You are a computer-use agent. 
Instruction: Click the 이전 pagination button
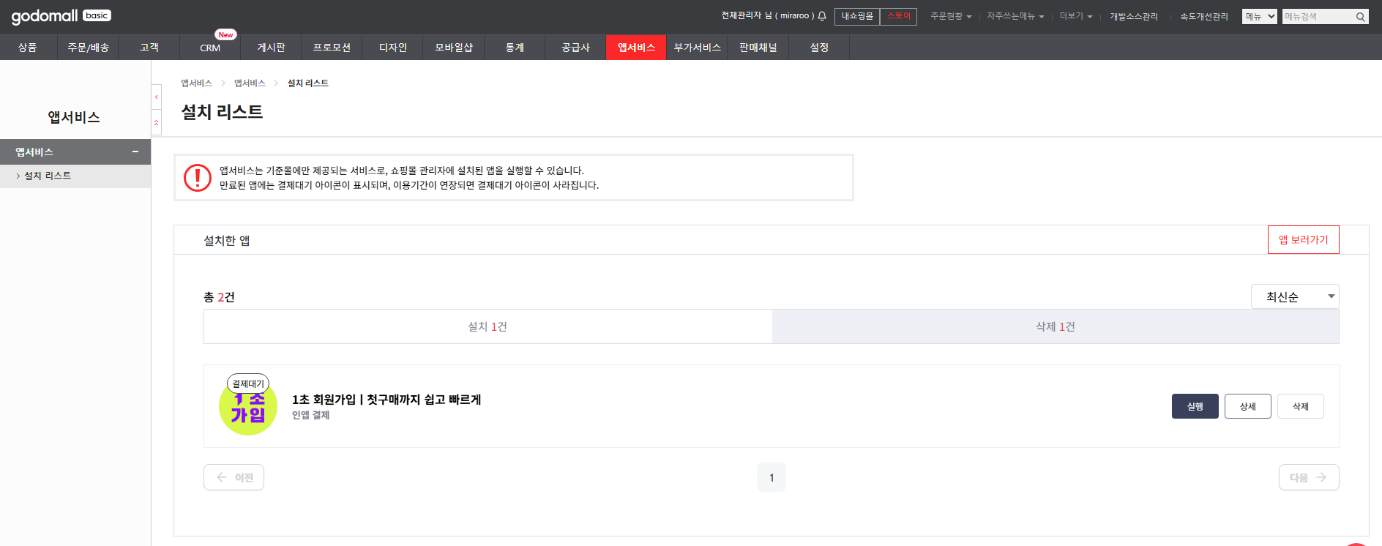click(234, 477)
